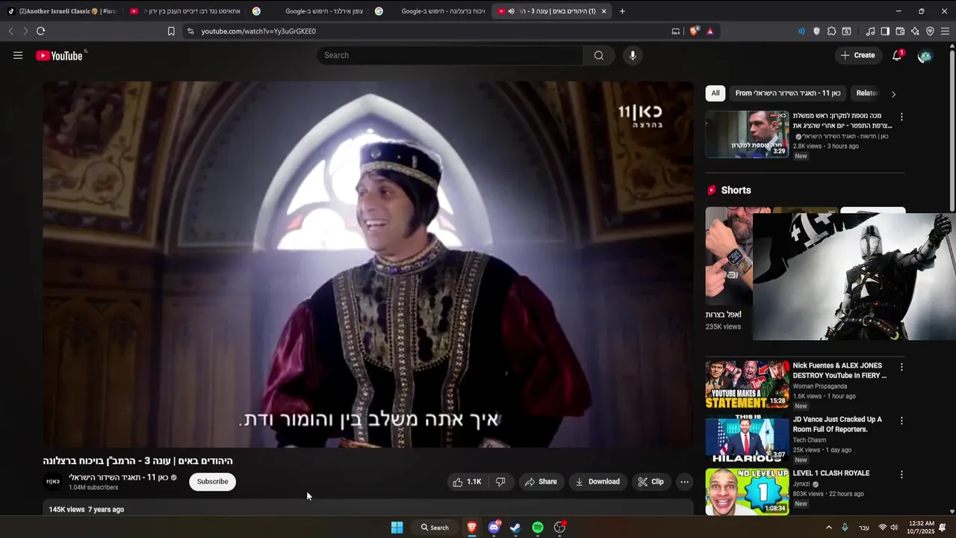The width and height of the screenshot is (956, 538).
Task: Open the Brave VPN shield icon
Action: click(x=930, y=31)
